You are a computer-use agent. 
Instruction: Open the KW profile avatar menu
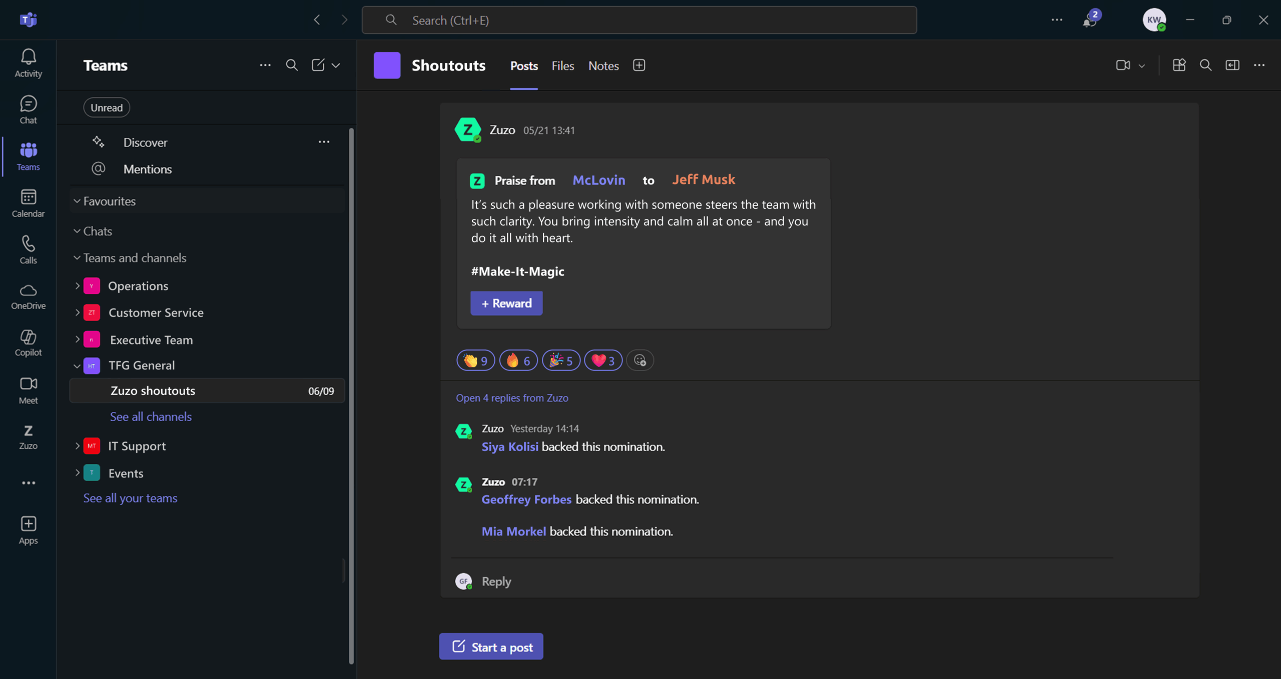1154,20
